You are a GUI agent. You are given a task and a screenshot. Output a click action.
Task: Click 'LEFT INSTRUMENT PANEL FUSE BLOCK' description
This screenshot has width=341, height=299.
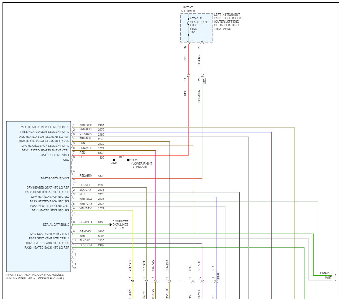pyautogui.click(x=228, y=22)
